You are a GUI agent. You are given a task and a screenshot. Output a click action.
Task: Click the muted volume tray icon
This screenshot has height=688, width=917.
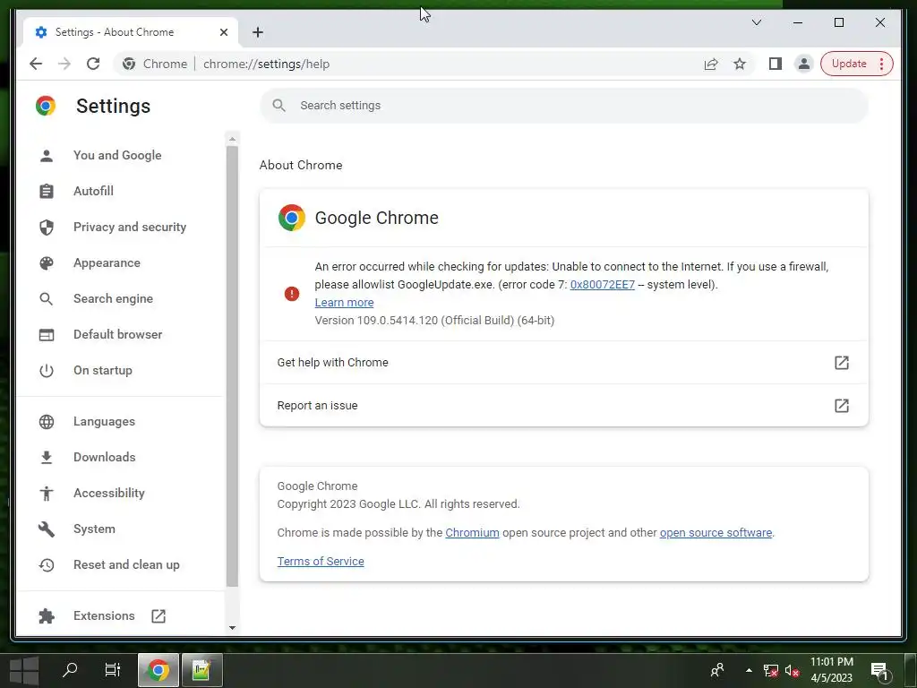point(792,670)
